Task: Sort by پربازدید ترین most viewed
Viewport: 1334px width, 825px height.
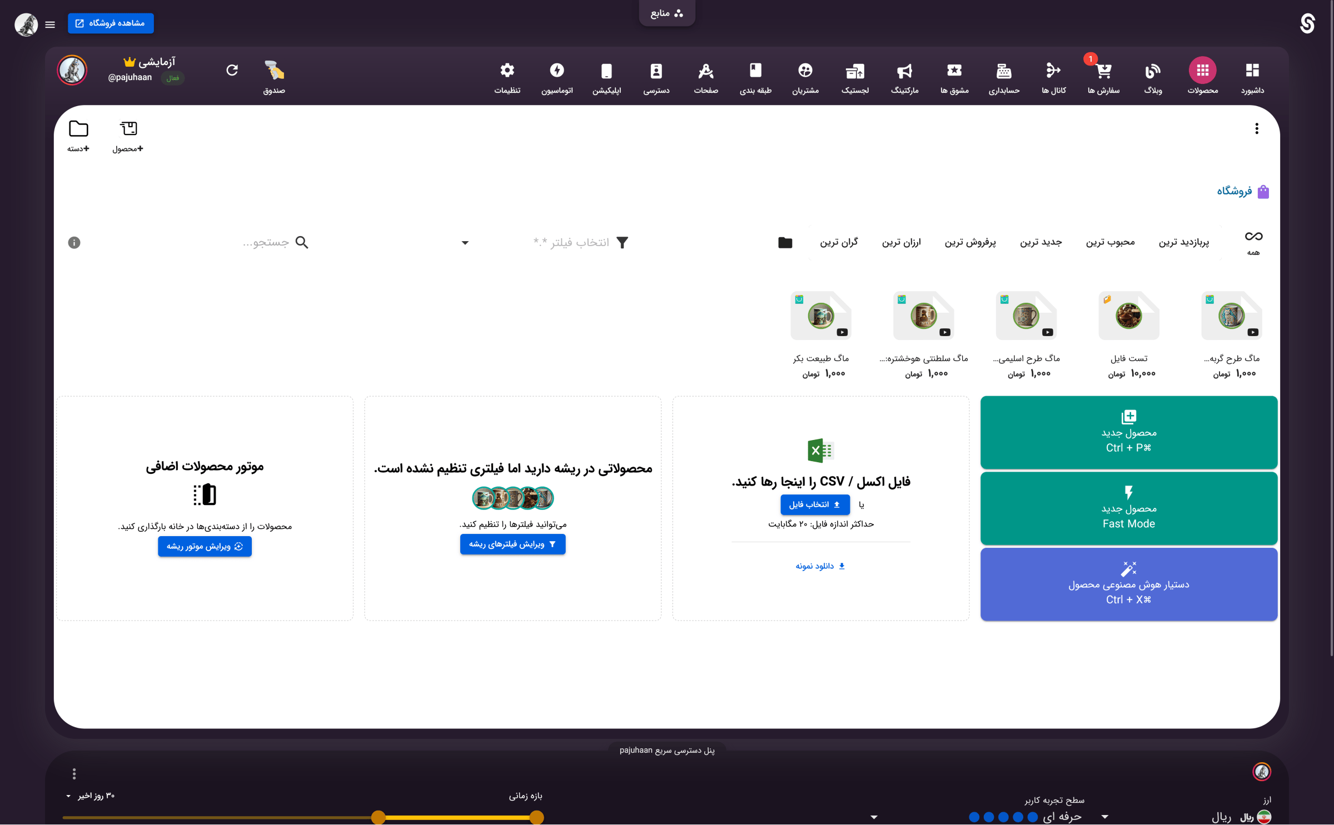Action: (x=1183, y=242)
